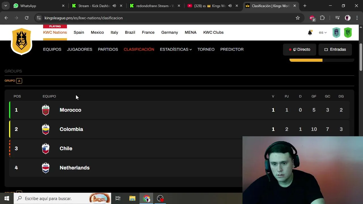Open Task View on the taskbar
The width and height of the screenshot is (363, 204).
coord(118,198)
